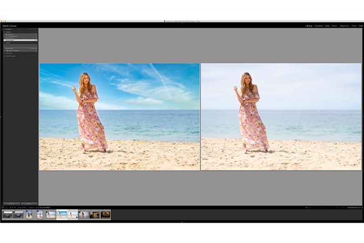Screen dimensions: 364x243
Task: Click the filmstrip back navigation arrow
Action: tap(10, 207)
